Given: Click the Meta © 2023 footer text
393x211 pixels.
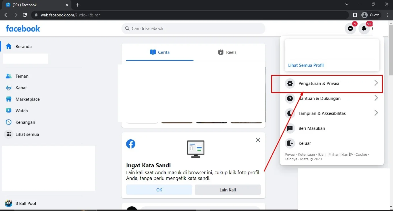Looking at the screenshot, I should [x=311, y=159].
